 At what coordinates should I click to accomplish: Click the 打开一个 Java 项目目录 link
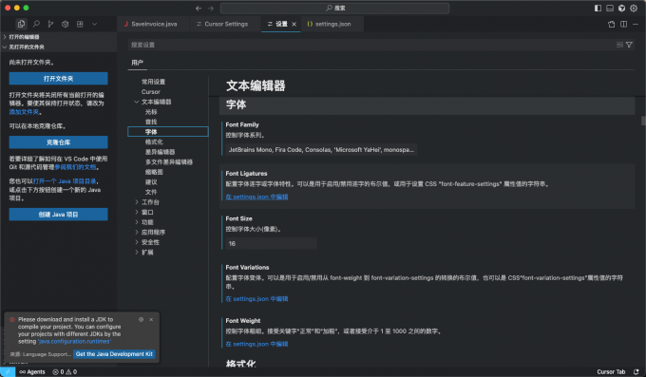pyautogui.click(x=65, y=180)
